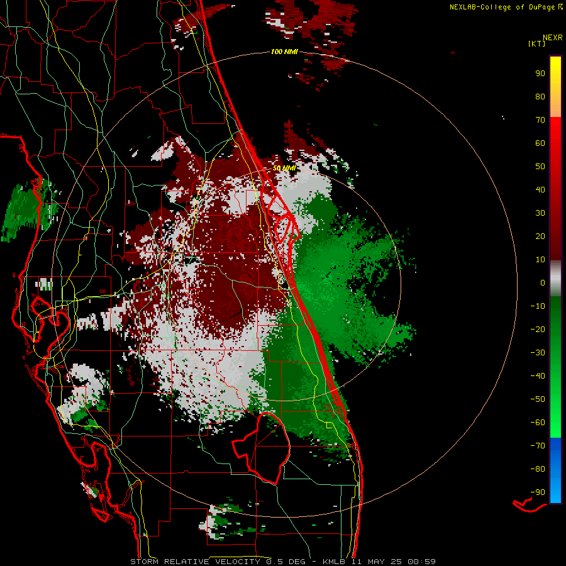
Task: Click the STORM RELATIVE VELOCITY caption text
Action: (195, 562)
